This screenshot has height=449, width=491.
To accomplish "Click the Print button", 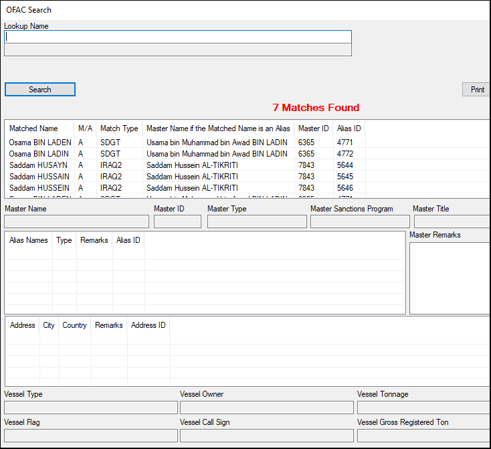I will click(476, 90).
